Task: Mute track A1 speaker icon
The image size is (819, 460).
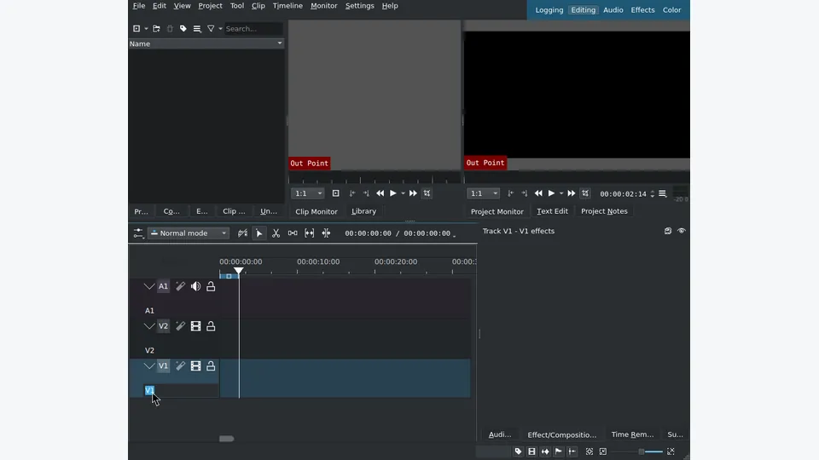Action: click(x=196, y=286)
